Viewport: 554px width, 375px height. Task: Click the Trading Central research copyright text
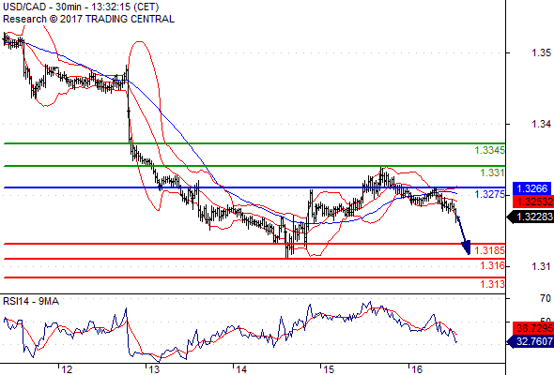[88, 19]
